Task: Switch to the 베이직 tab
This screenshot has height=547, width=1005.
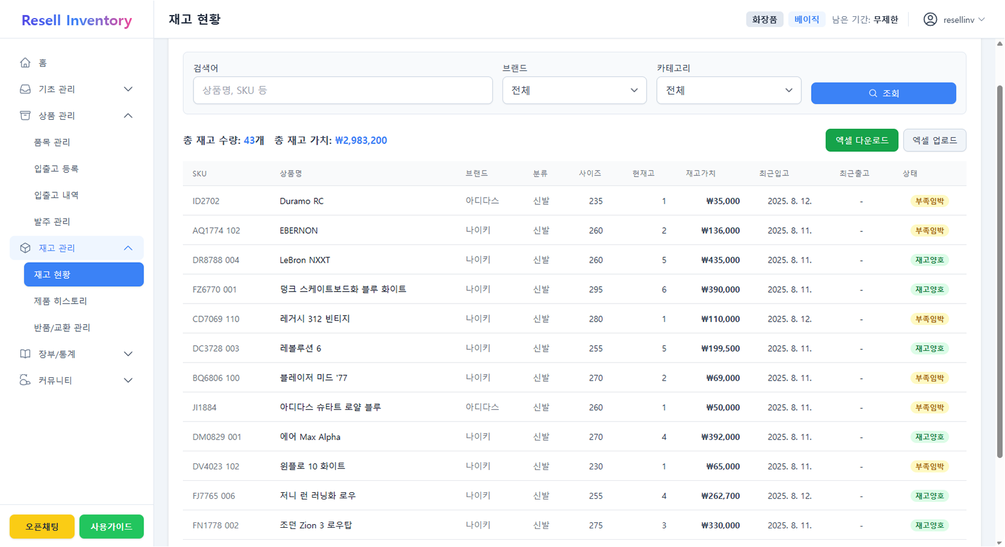Action: pyautogui.click(x=807, y=19)
